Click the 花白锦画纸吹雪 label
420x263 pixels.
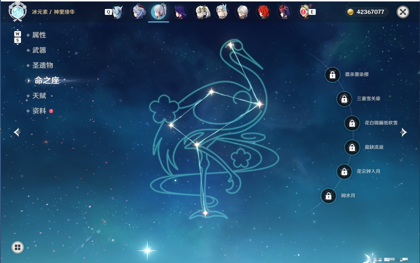click(x=381, y=123)
